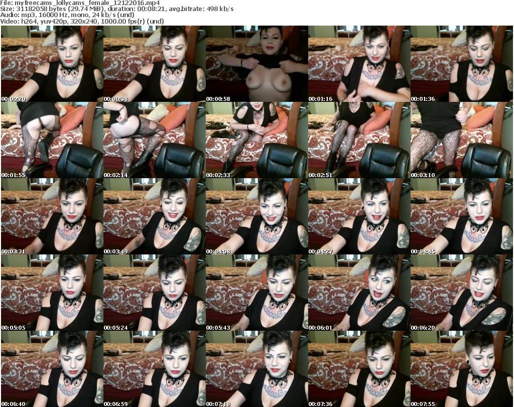Choose the thumbnail marked 00:05:05
Image resolution: width=514 pixels, height=407 pixels.
click(x=52, y=293)
